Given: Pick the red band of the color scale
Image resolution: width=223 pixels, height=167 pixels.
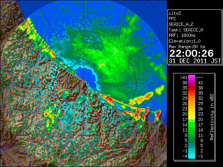Looking at the screenshot, I should point(192,88).
